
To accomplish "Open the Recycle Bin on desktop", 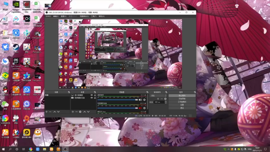I will coord(5,20).
